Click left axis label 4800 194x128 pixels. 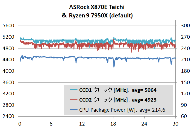point(8,48)
